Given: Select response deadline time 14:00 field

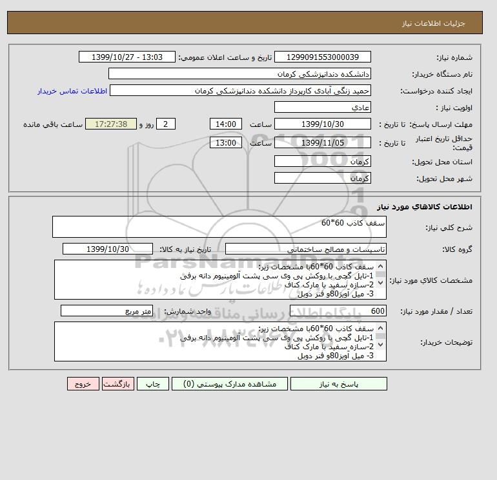Looking at the screenshot, I should (226, 124).
